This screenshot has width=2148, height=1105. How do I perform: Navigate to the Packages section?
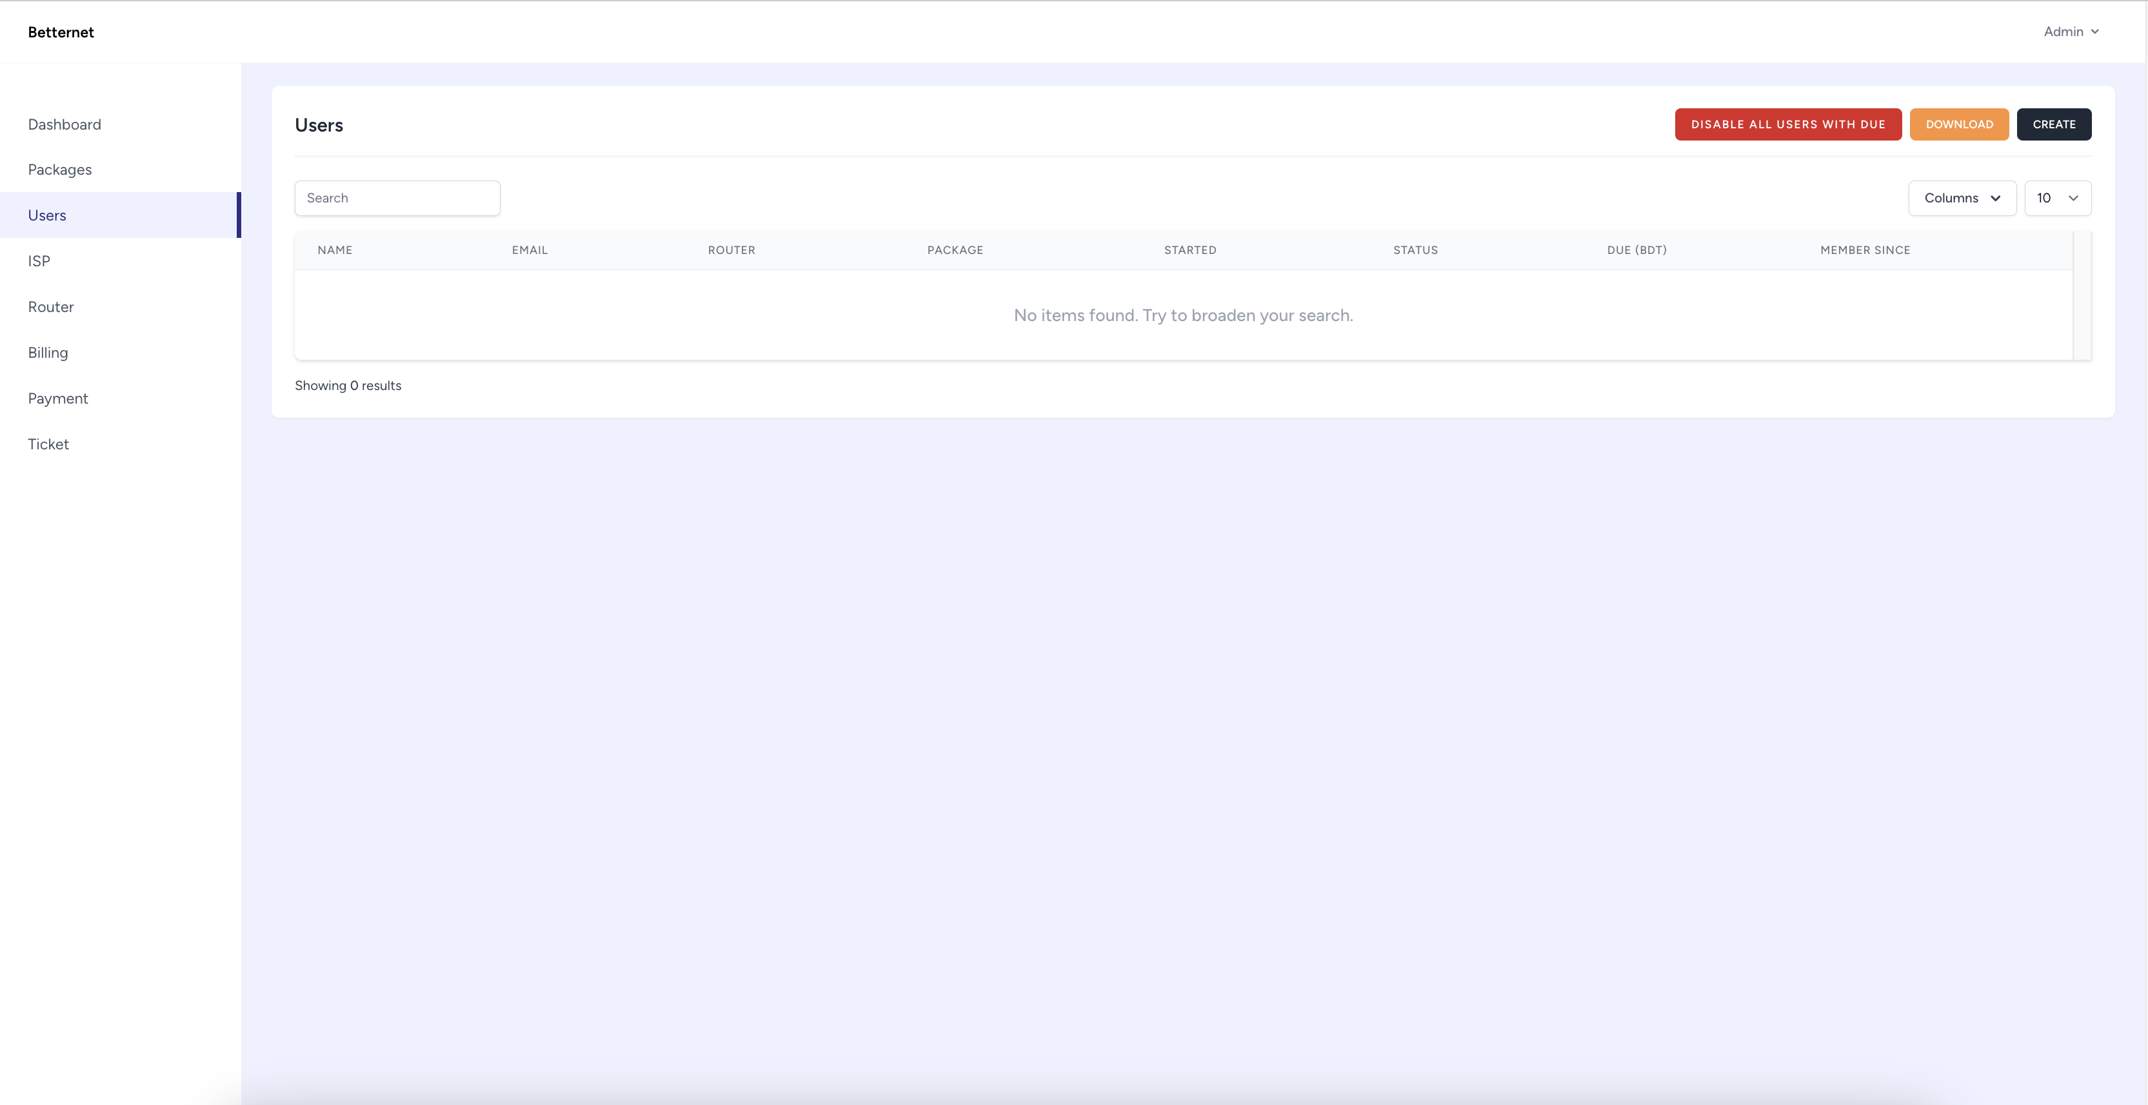click(x=59, y=169)
